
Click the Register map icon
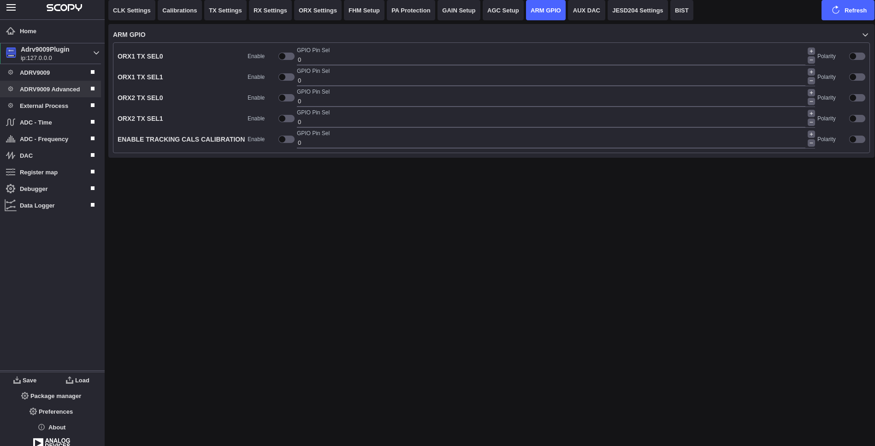pyautogui.click(x=11, y=172)
